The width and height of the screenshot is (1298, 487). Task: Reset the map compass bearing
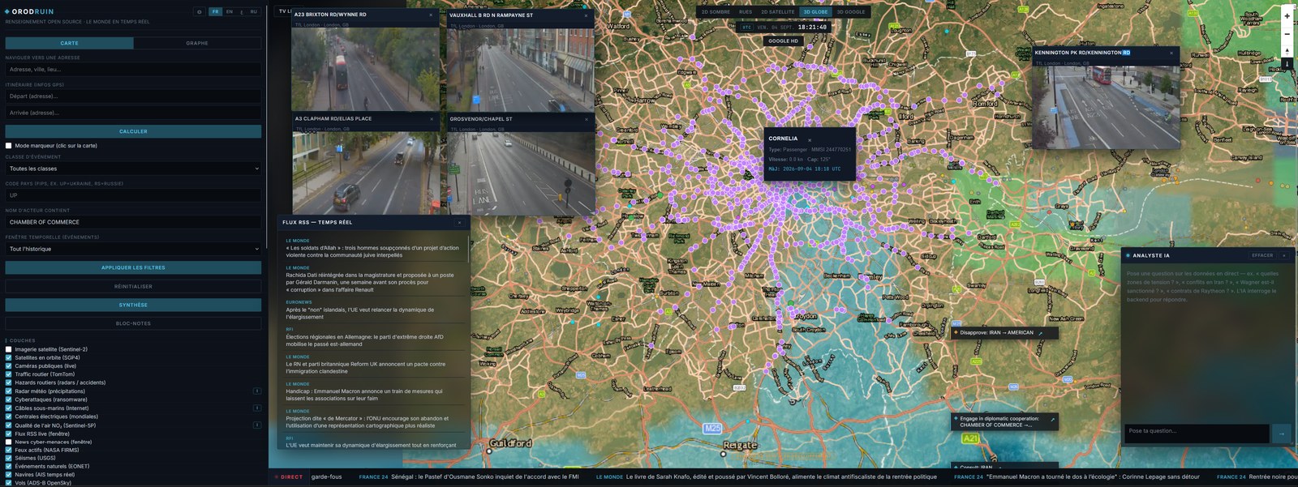coord(1287,51)
